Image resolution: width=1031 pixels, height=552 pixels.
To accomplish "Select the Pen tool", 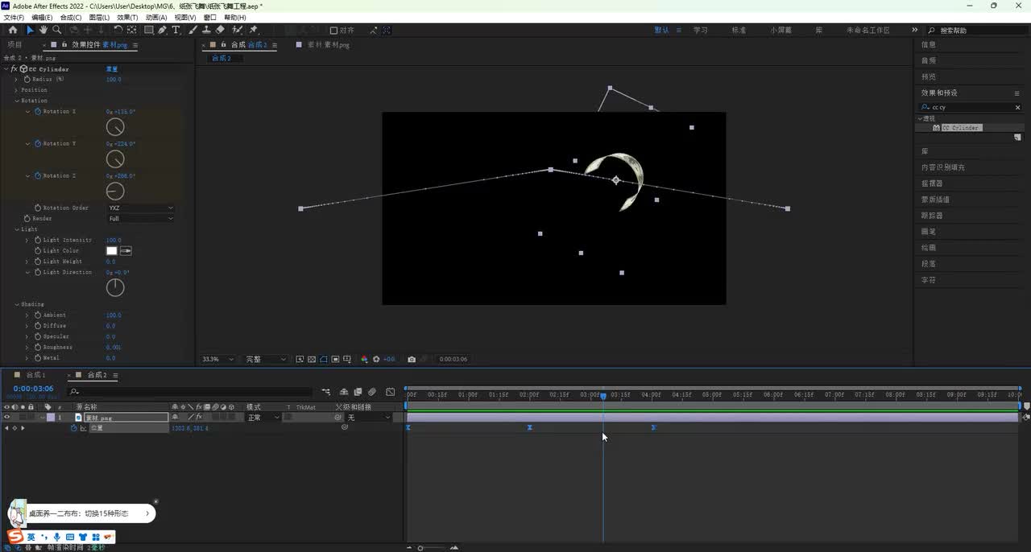I will coord(162,30).
